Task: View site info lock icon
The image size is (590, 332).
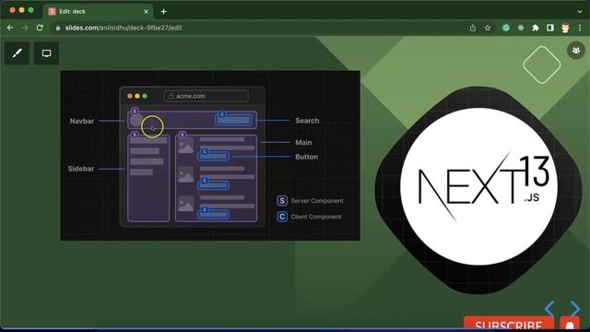Action: click(57, 28)
